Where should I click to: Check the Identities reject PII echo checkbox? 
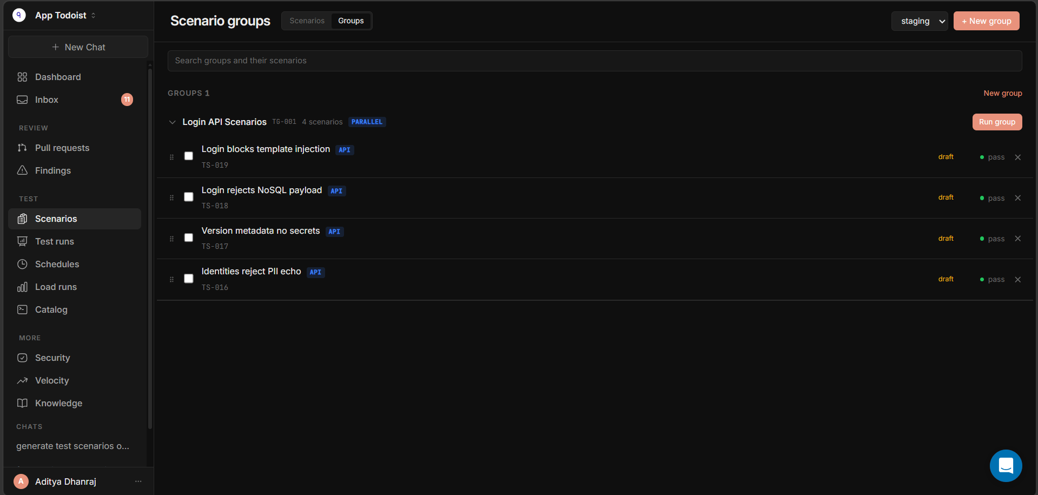coord(189,279)
